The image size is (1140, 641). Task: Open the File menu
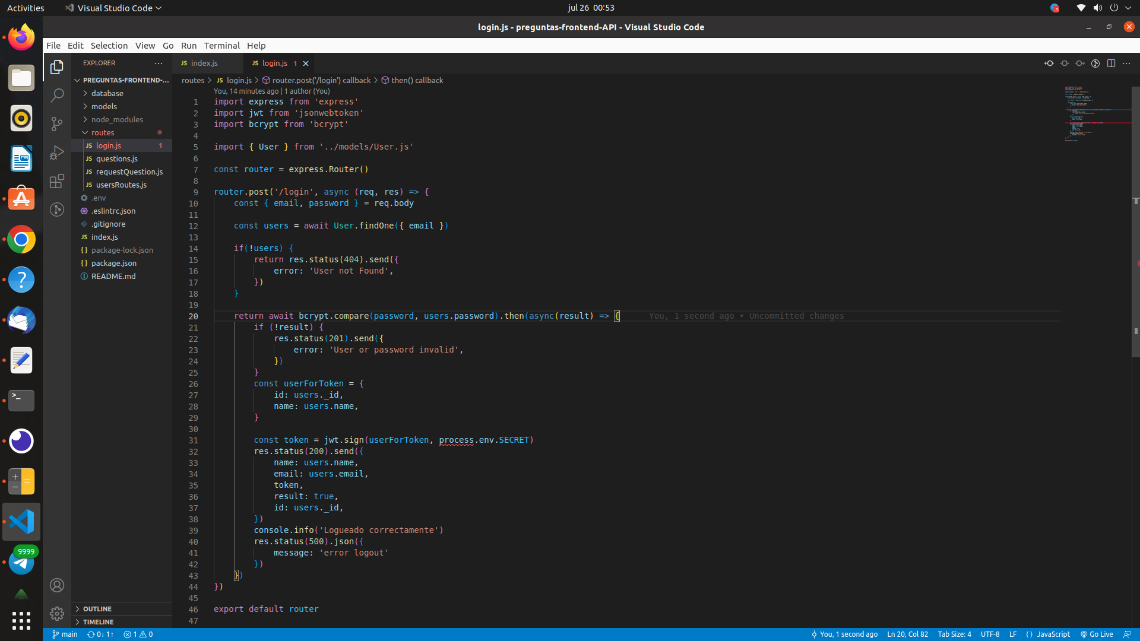pos(53,46)
